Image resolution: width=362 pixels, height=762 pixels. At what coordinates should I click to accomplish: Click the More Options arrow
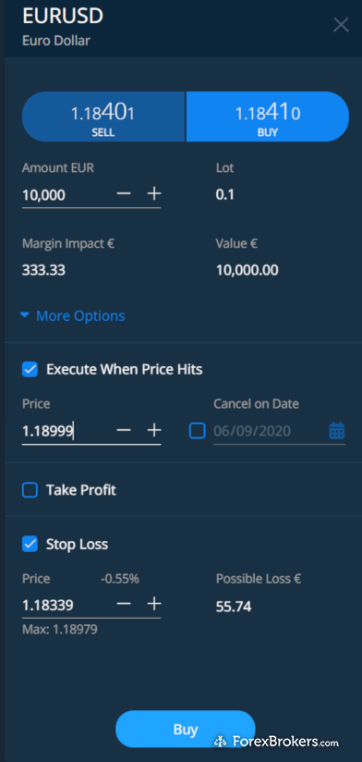[25, 315]
